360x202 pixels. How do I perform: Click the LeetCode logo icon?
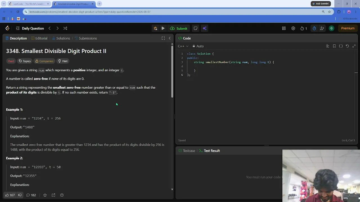[8, 28]
